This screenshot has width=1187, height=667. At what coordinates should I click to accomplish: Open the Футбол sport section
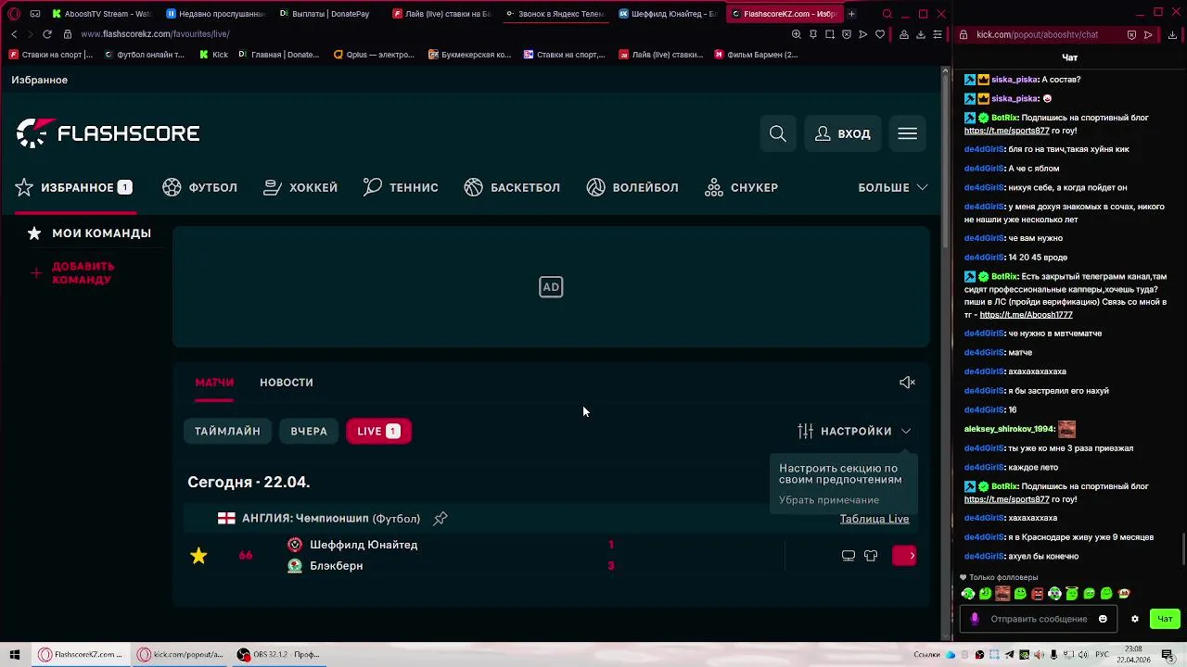[200, 187]
